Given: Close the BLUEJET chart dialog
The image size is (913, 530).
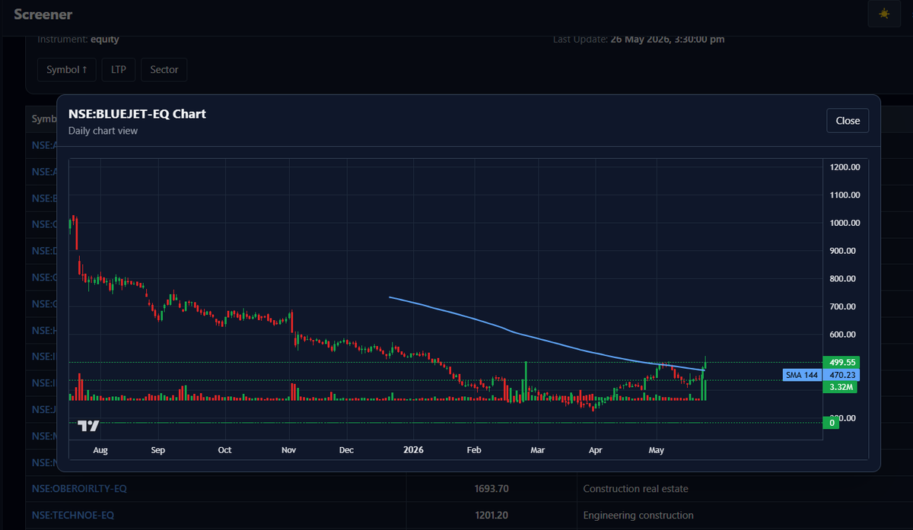Looking at the screenshot, I should (x=848, y=120).
